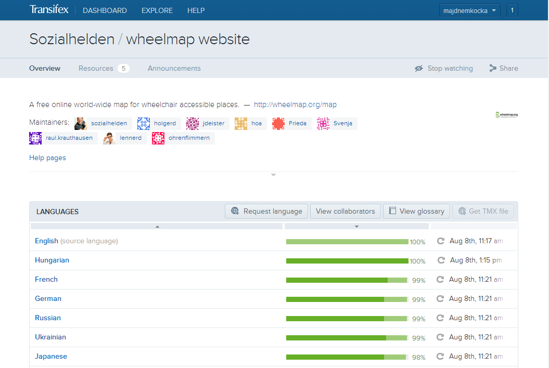
Task: Open the majdnemkocka user dropdown
Action: point(469,10)
